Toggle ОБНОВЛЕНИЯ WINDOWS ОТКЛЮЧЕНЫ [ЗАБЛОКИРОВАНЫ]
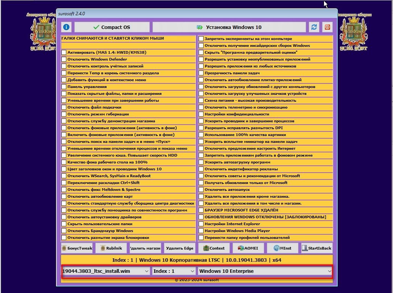Screen dimensions: 393x293 (201, 217)
